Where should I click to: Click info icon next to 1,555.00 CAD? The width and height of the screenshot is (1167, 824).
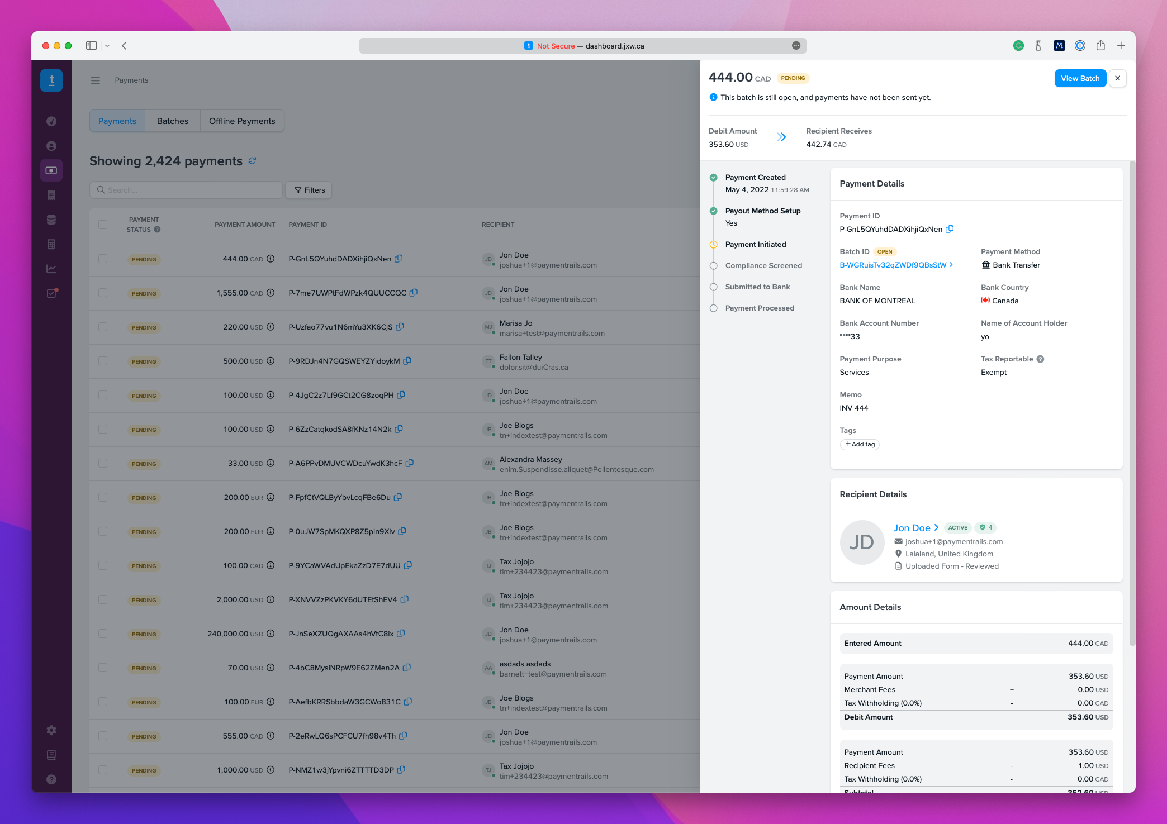[271, 293]
